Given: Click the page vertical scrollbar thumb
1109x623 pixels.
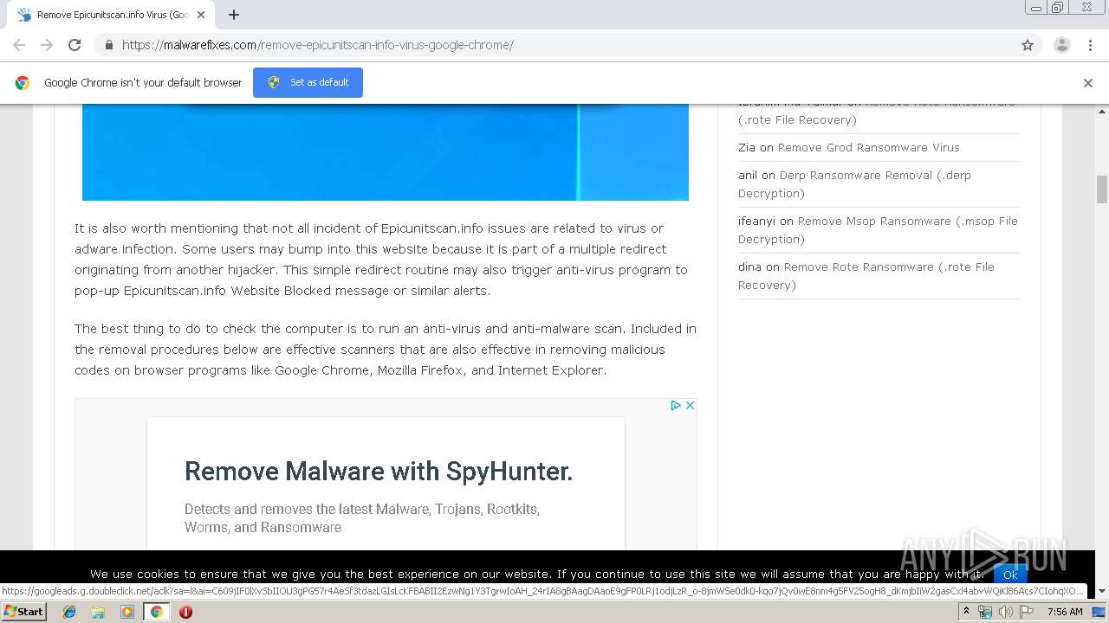Looking at the screenshot, I should 1102,189.
